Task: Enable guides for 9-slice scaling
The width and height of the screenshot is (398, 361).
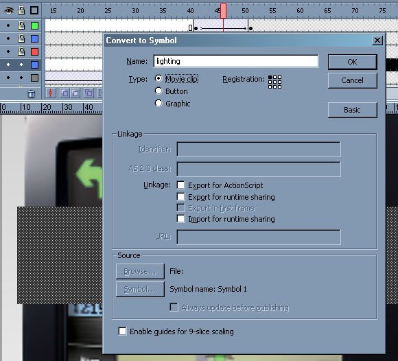Action: 122,331
